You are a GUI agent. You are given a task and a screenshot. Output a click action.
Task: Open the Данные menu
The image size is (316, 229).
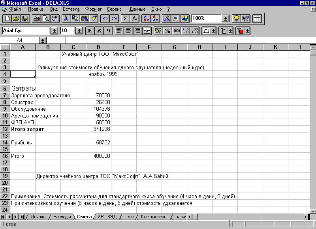coord(137,9)
